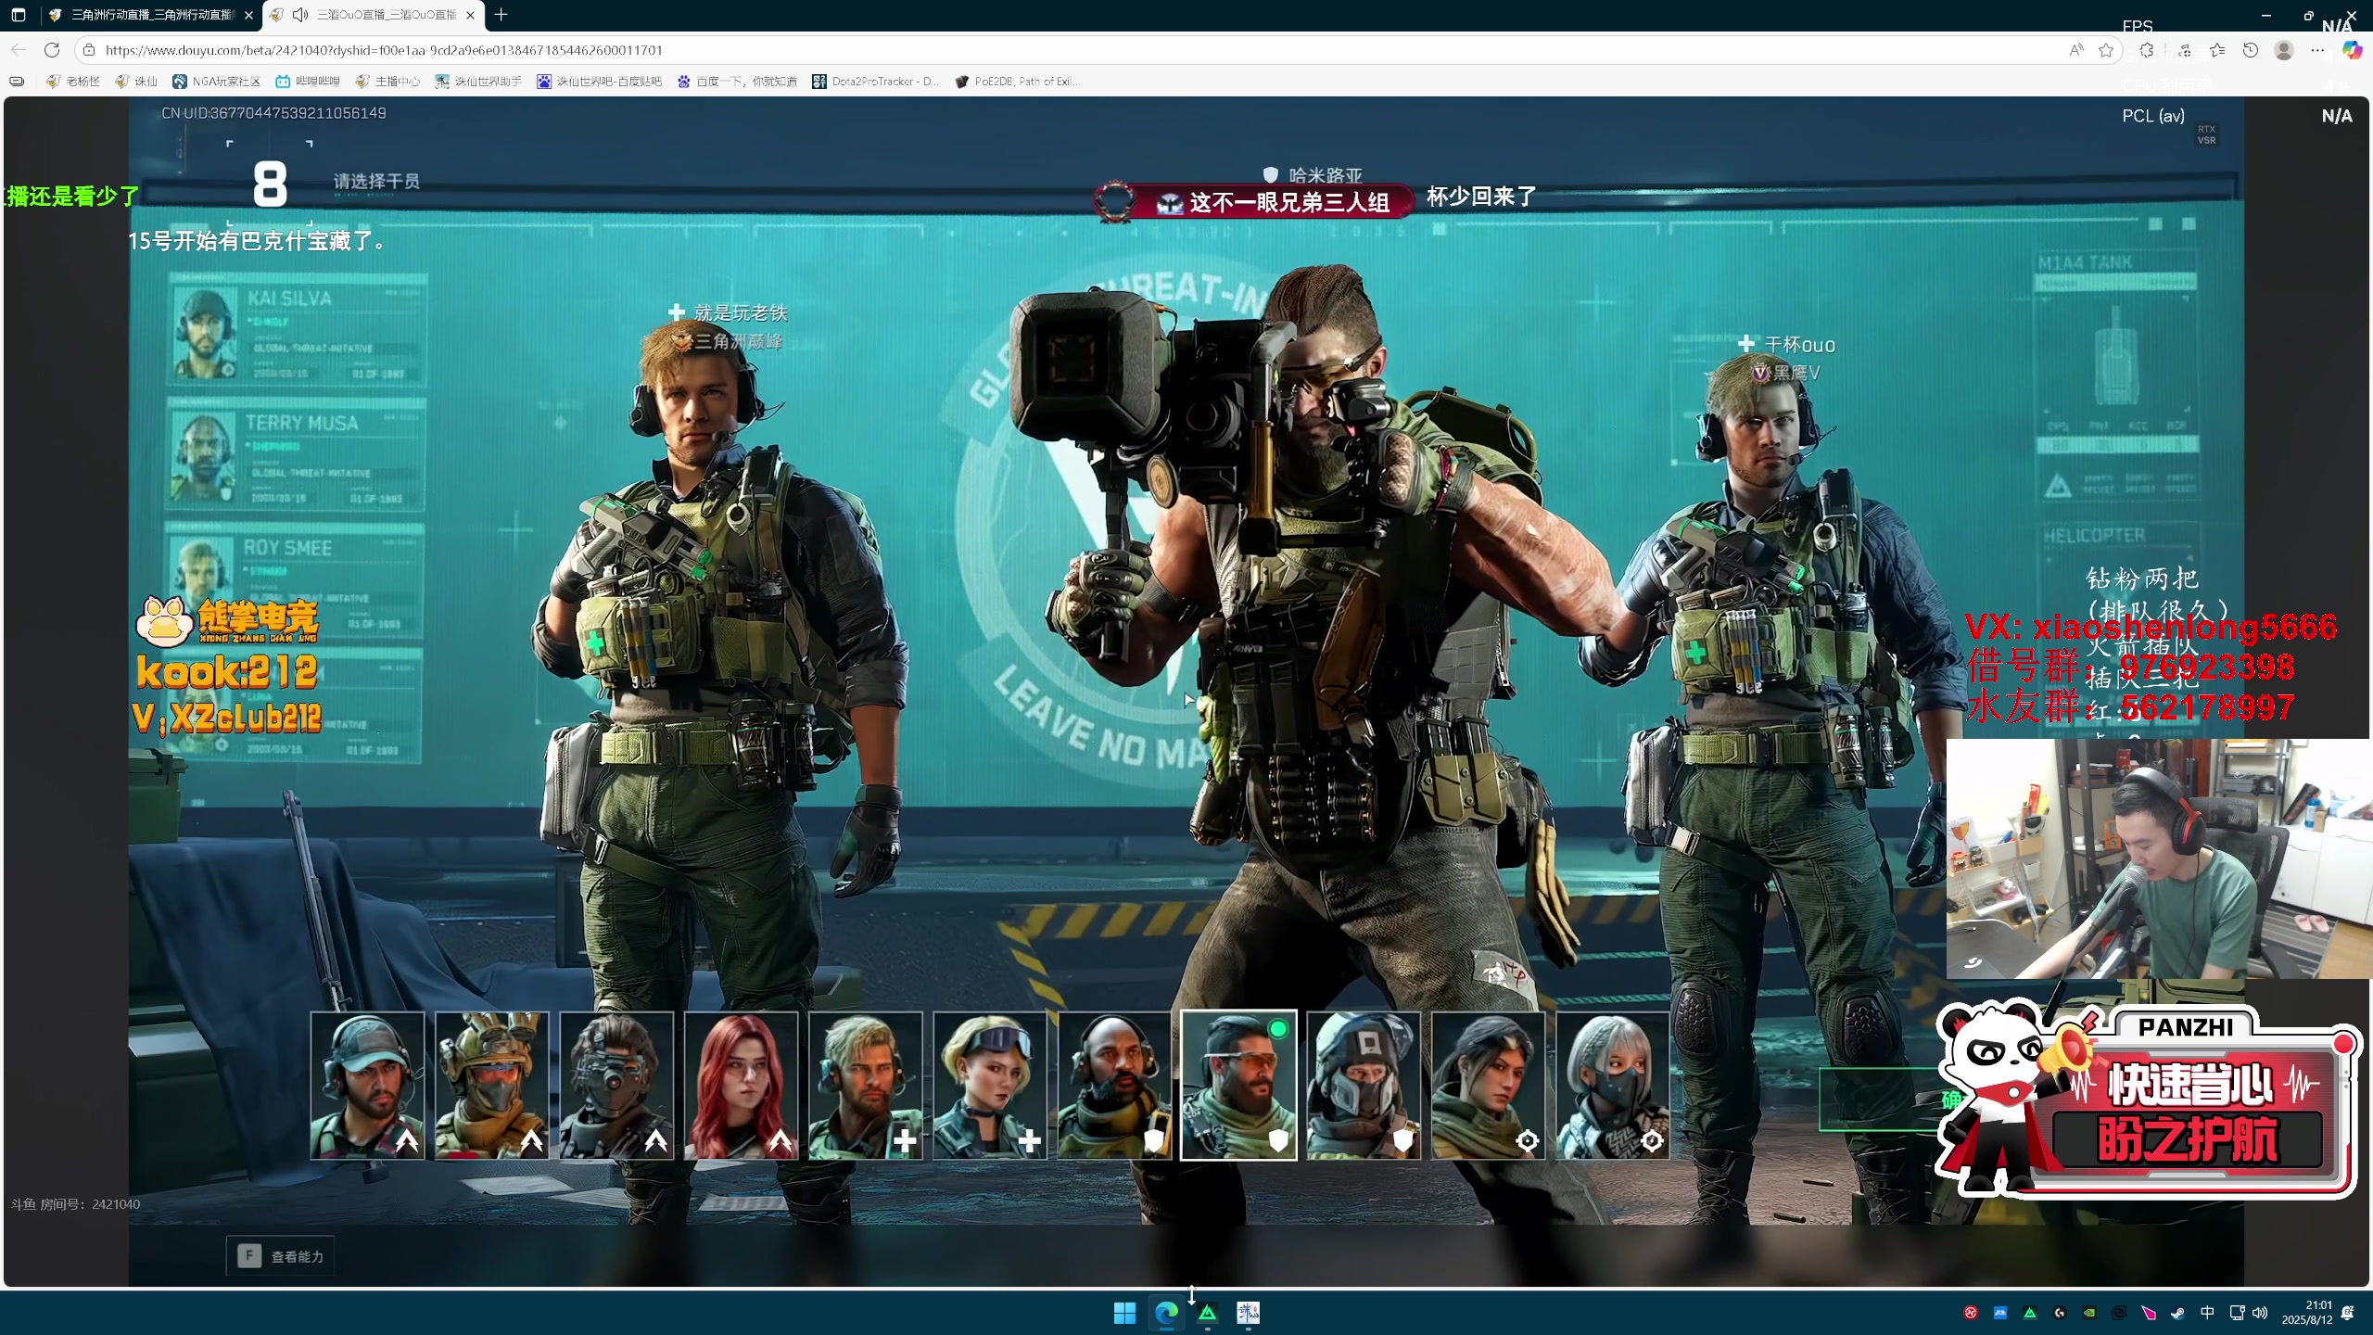This screenshot has height=1335, width=2373.
Task: Open green triangle app on taskbar
Action: coord(1207,1313)
